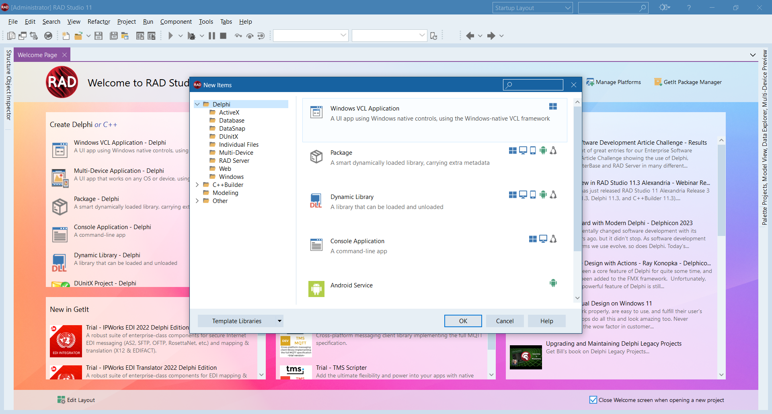Image resolution: width=772 pixels, height=414 pixels.
Task: Click the Back navigation arrow icon
Action: [x=470, y=36]
